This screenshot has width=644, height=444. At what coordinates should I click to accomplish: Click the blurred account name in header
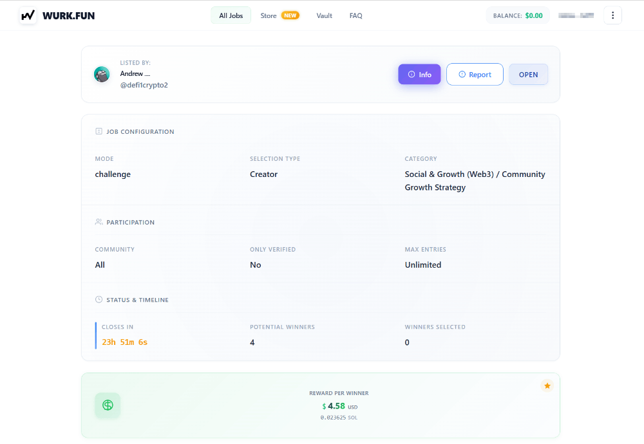(576, 15)
